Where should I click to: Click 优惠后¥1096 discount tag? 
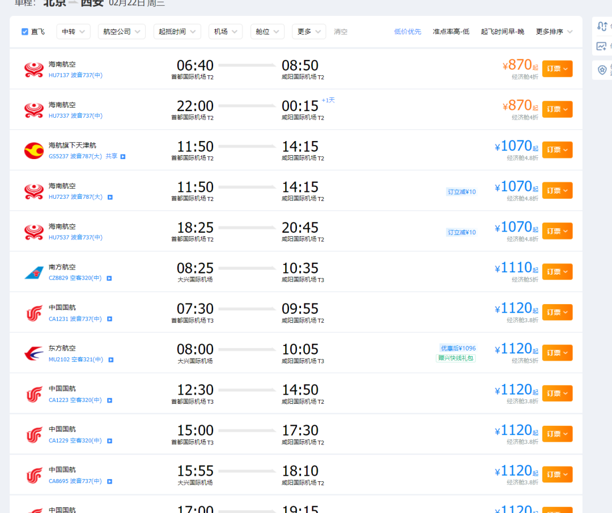[458, 348]
